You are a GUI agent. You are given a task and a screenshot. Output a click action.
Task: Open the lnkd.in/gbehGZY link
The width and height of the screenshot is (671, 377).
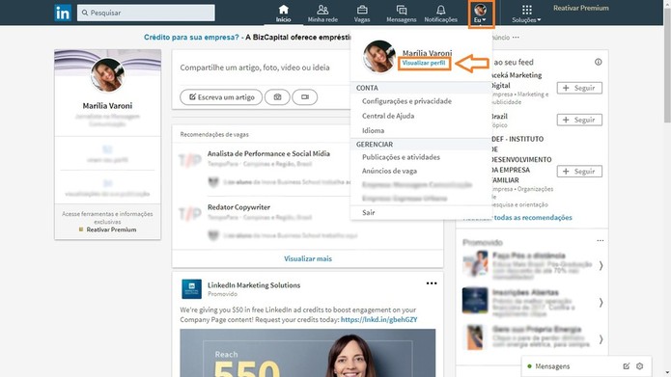tap(378, 320)
